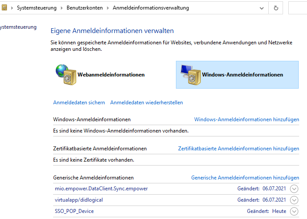Go to Benutzerkonten in breadcrumb
Screen dimensions: 307x219
(84, 8)
